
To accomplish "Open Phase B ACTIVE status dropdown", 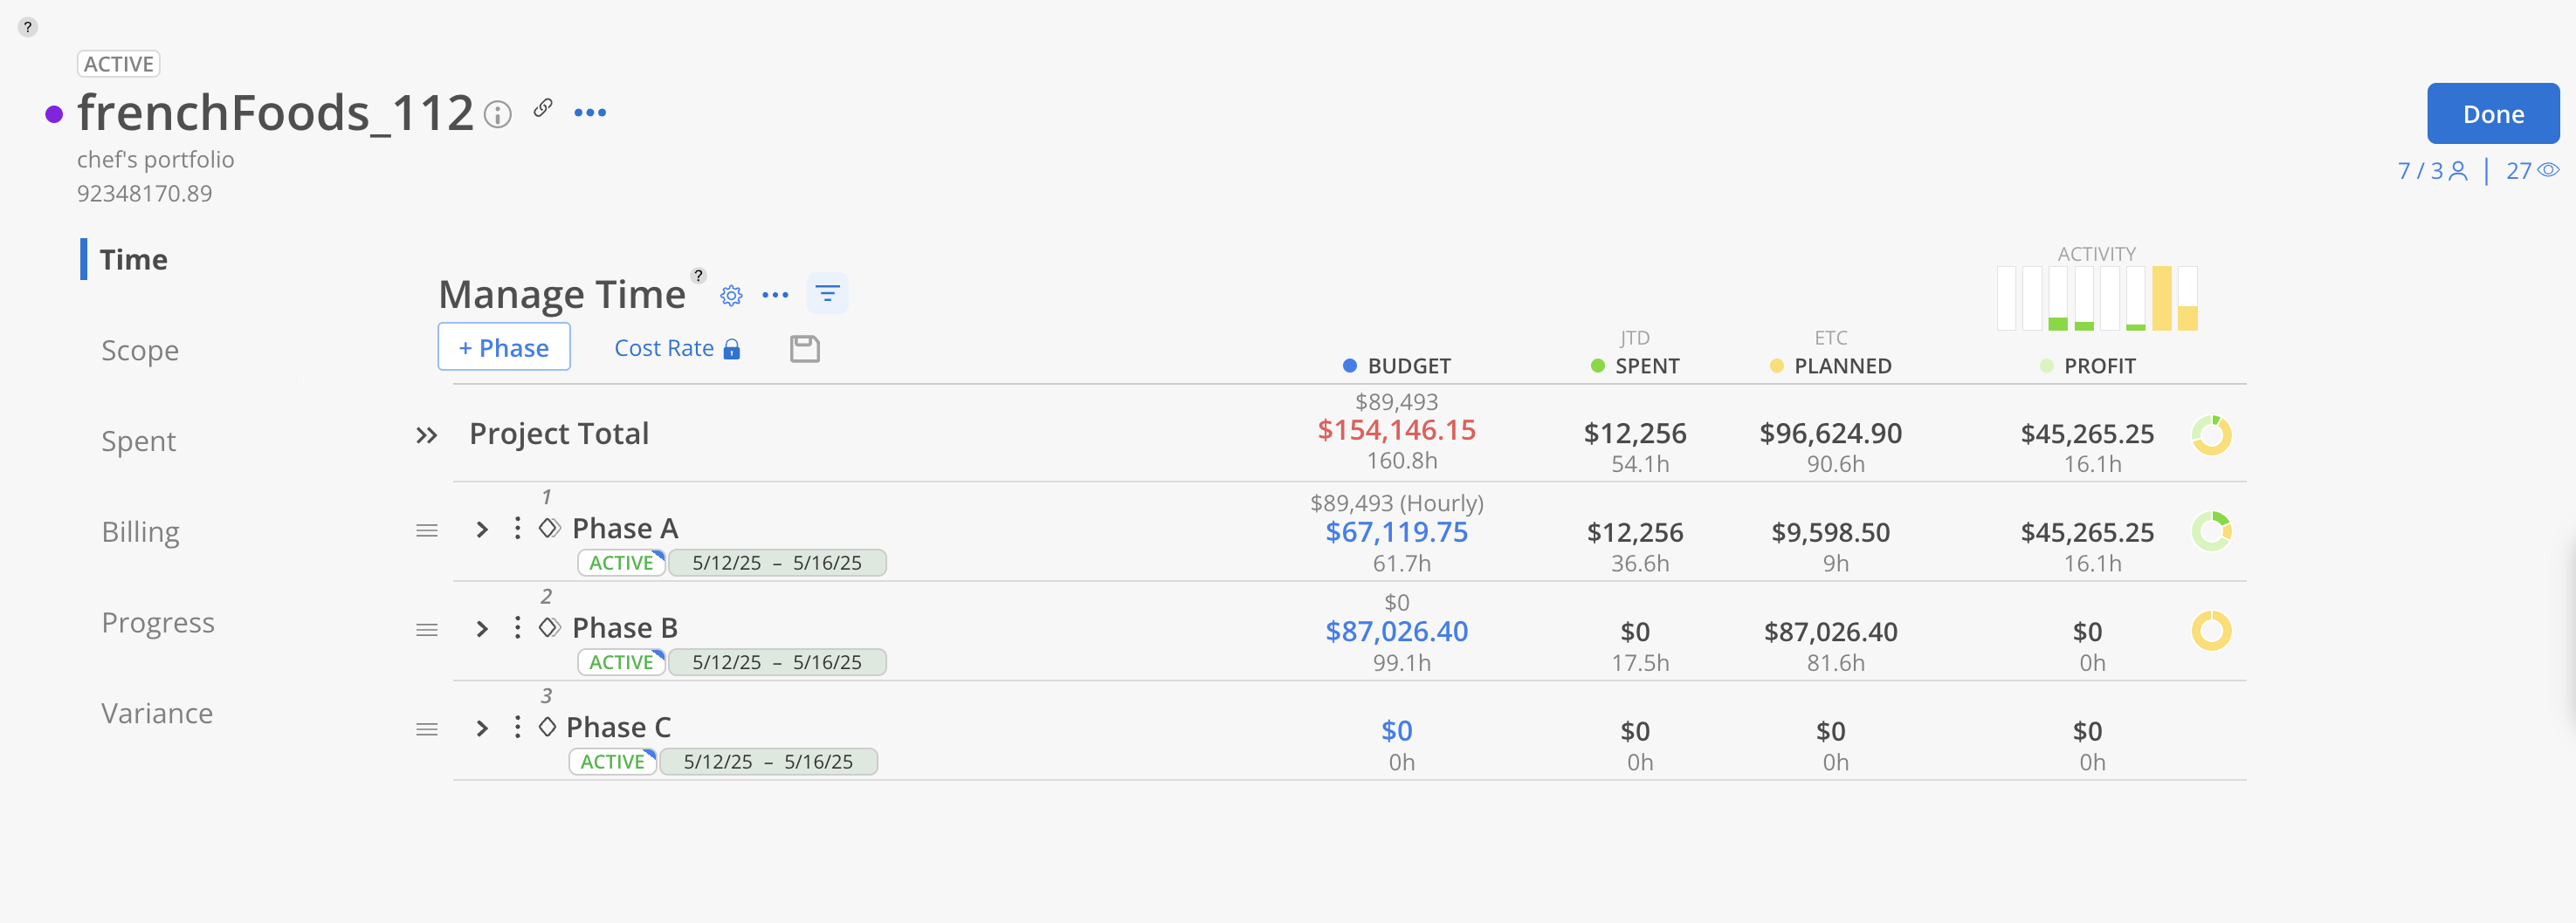I will (621, 662).
